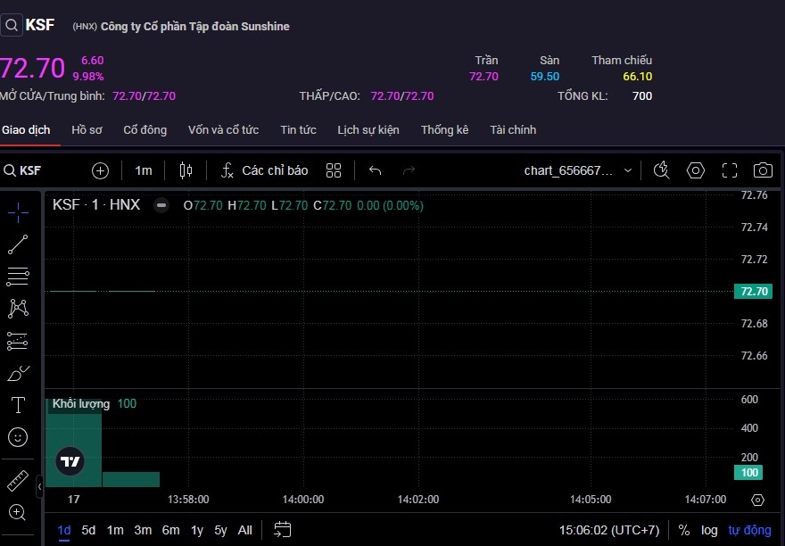The width and height of the screenshot is (785, 546).
Task: Enter fullscreen chart mode
Action: [729, 170]
